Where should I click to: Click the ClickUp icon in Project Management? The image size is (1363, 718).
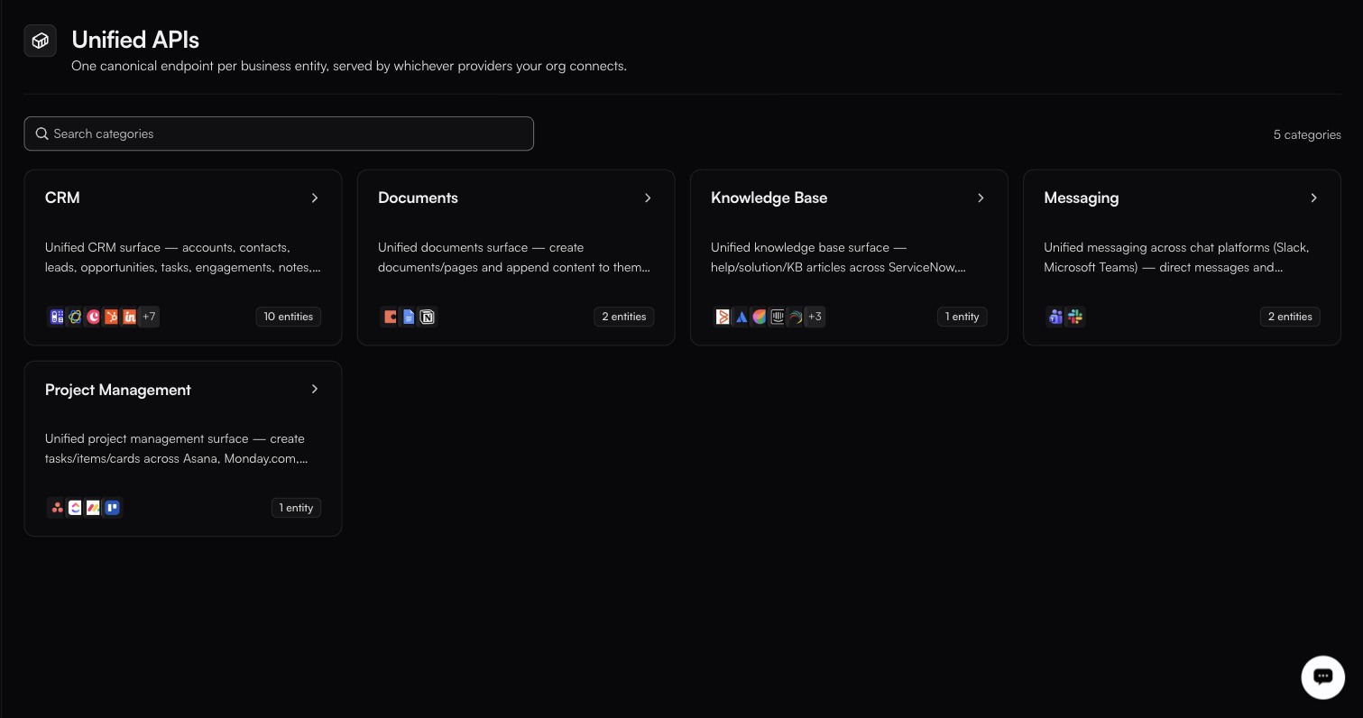(x=75, y=508)
